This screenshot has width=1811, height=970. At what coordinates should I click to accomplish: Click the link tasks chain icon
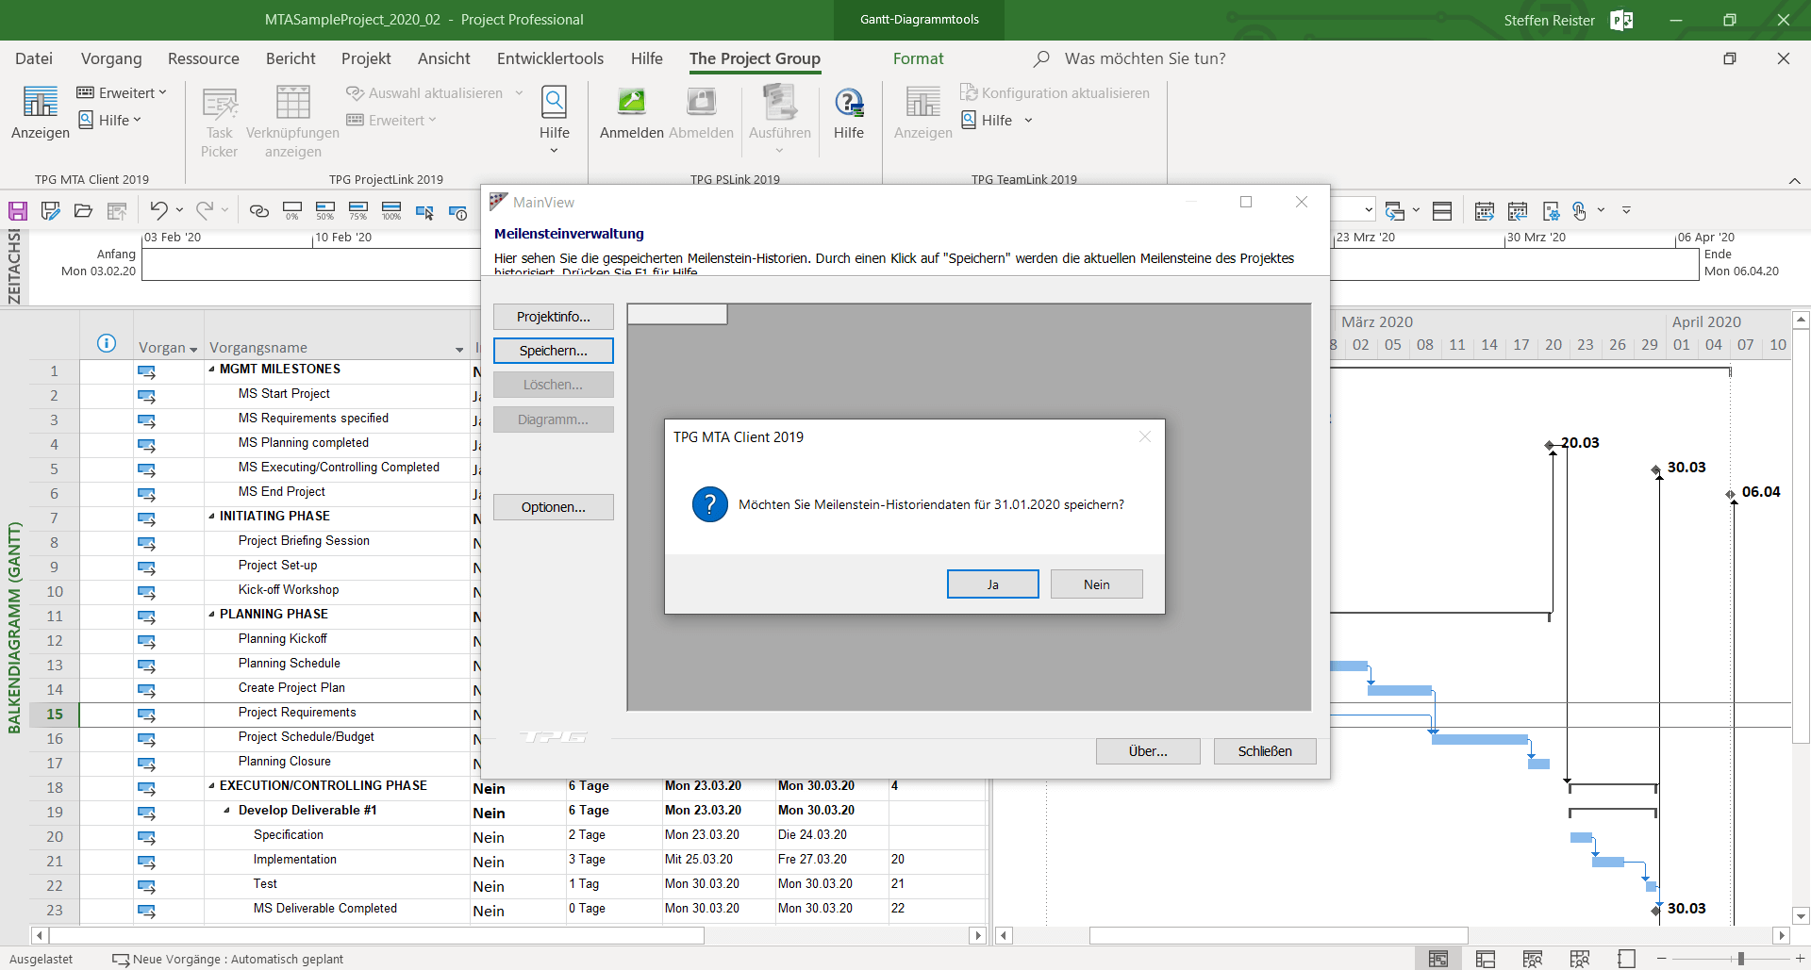pos(259,211)
